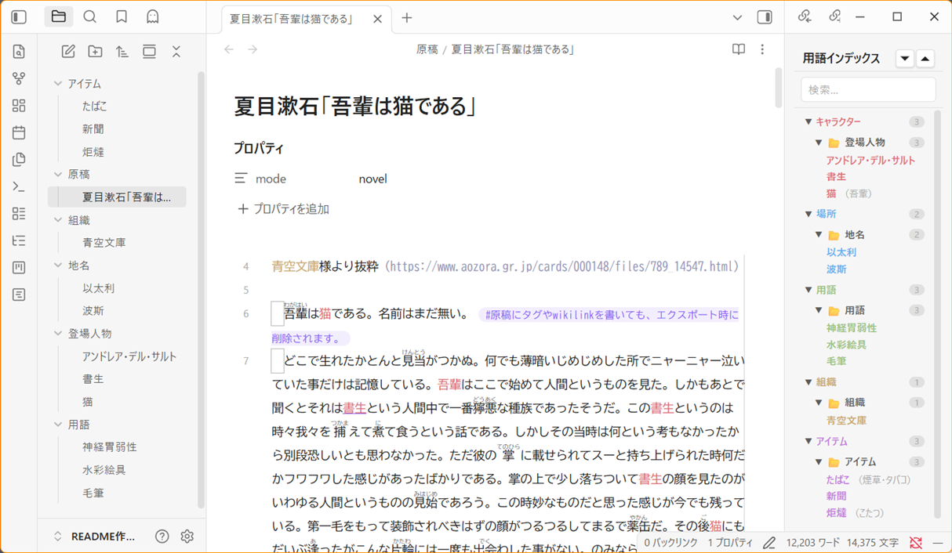
Task: Click プロパティを追加 button
Action: tap(283, 209)
